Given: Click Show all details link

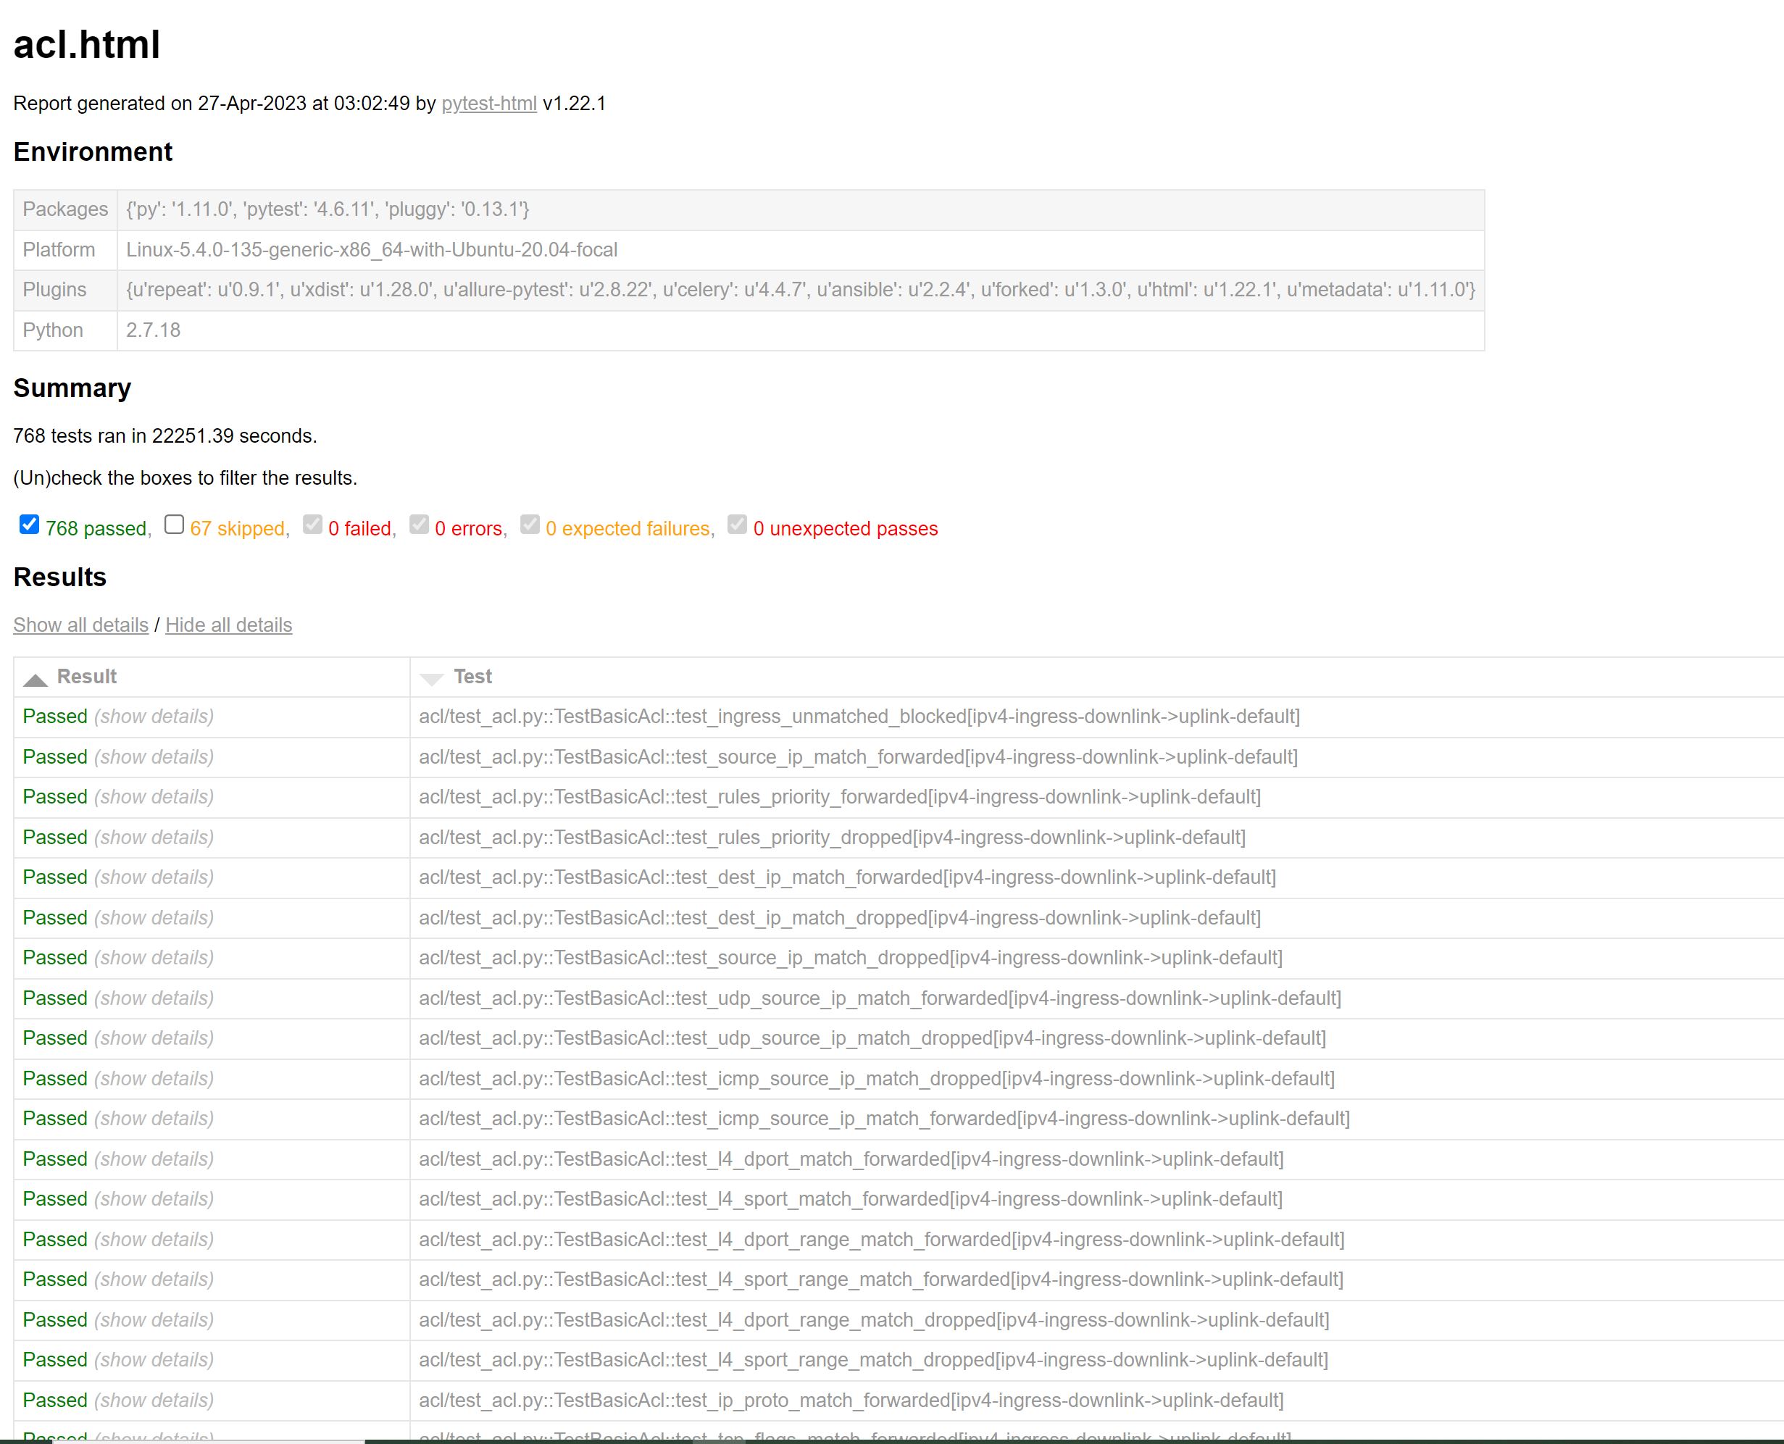Looking at the screenshot, I should [80, 625].
